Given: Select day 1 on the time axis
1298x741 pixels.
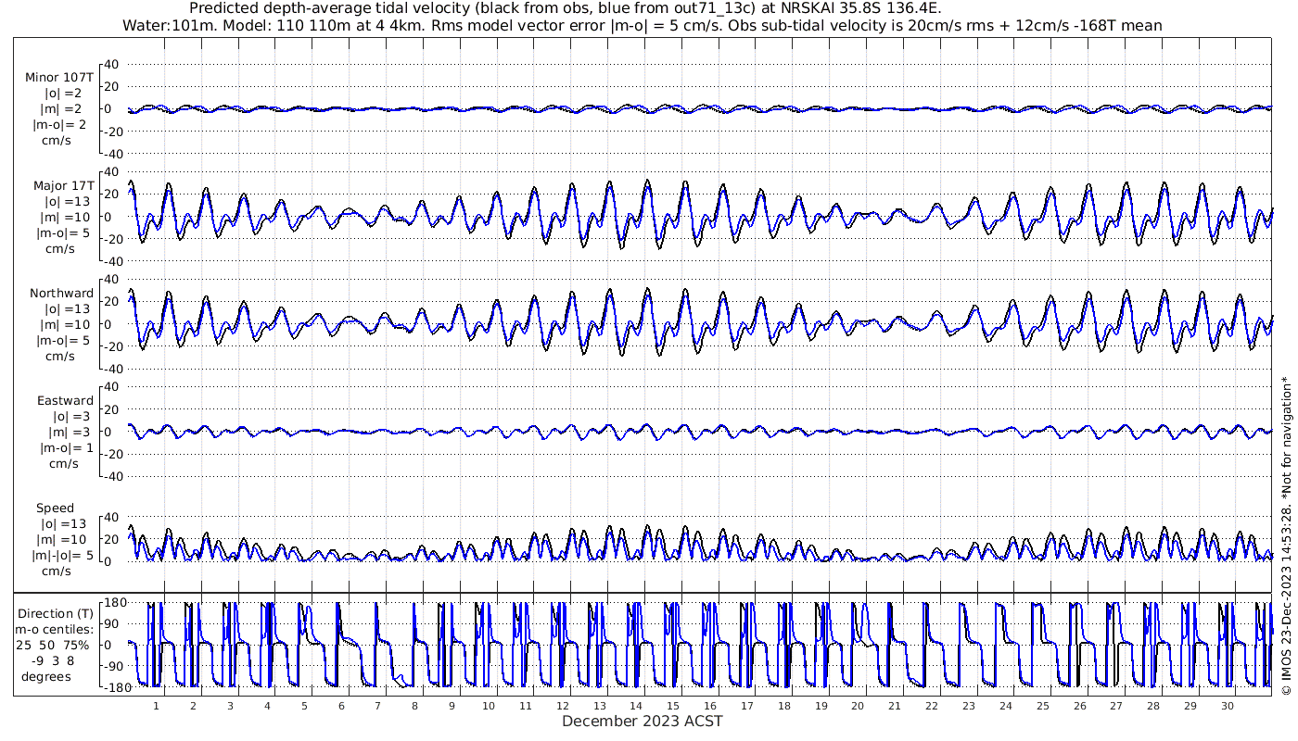Looking at the screenshot, I should (157, 706).
